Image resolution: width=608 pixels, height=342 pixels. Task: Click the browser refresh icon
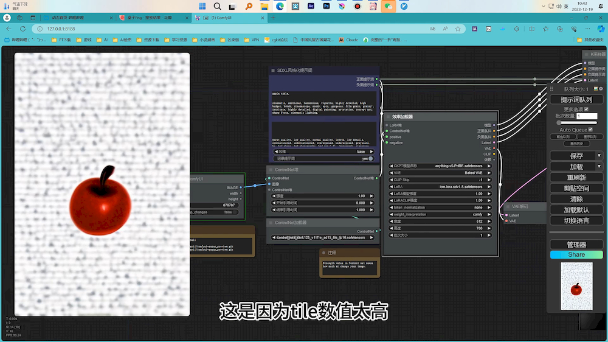click(21, 29)
